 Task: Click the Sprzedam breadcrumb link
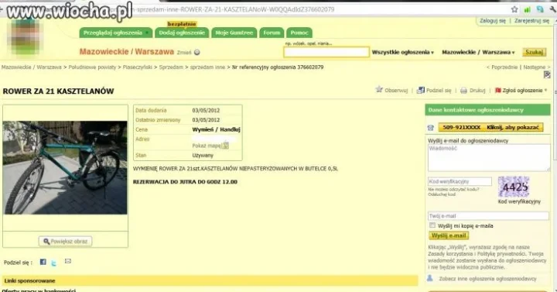(x=171, y=67)
